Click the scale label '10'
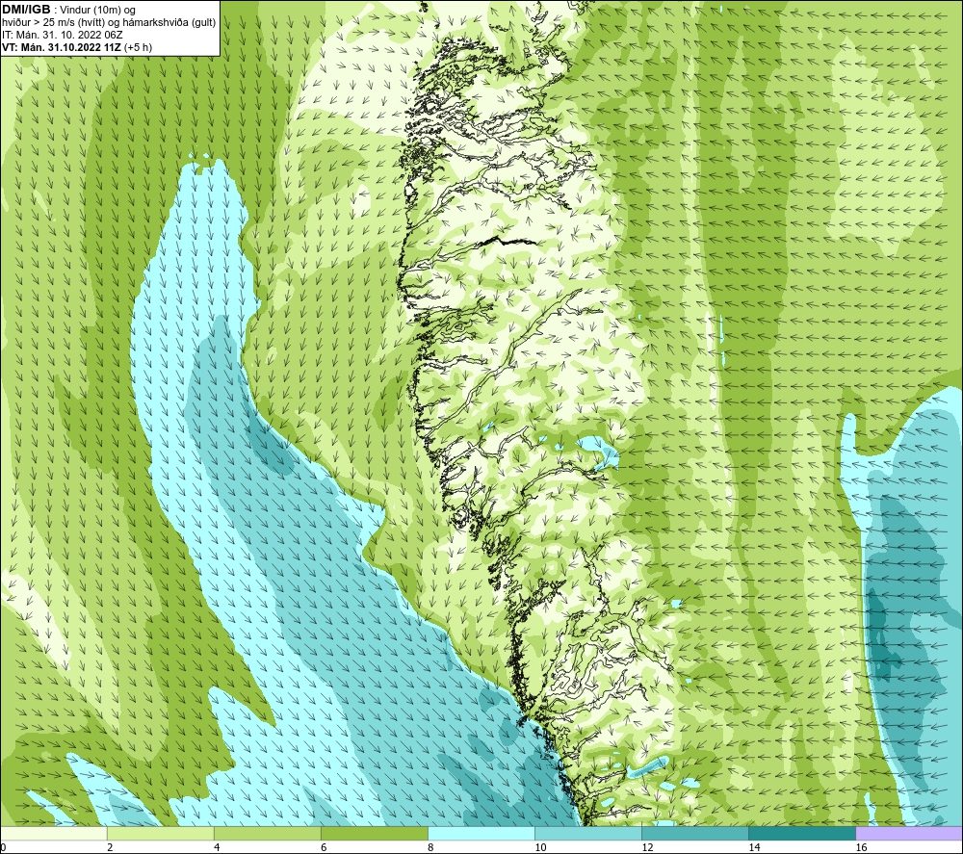Image resolution: width=963 pixels, height=854 pixels. click(540, 847)
